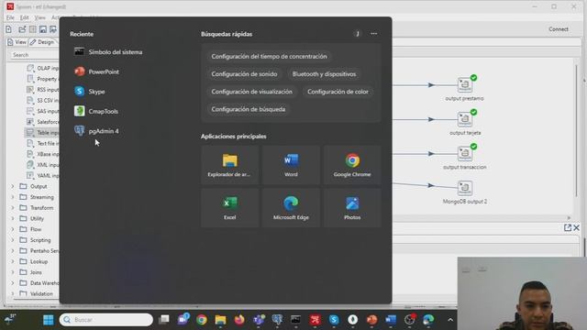Open Spoon's File menu
The image size is (587, 330).
click(10, 17)
